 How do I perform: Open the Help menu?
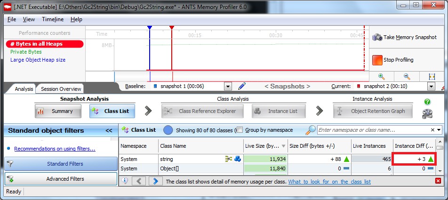(x=76, y=19)
